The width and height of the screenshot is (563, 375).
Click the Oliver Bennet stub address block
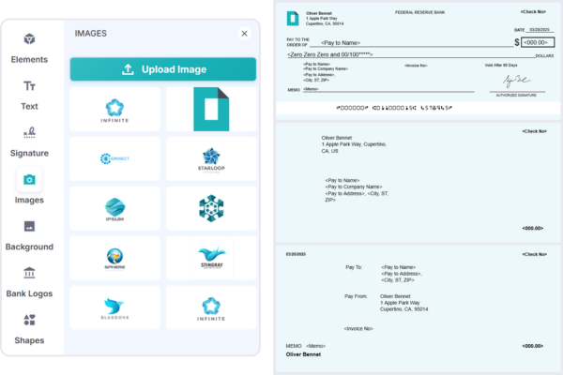coord(354,144)
